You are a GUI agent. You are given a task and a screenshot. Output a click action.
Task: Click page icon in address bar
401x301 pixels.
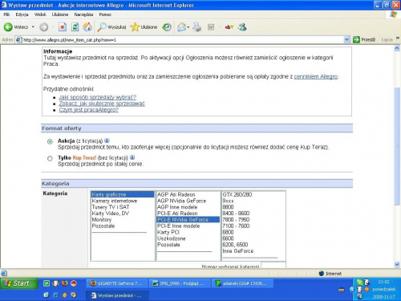18,39
